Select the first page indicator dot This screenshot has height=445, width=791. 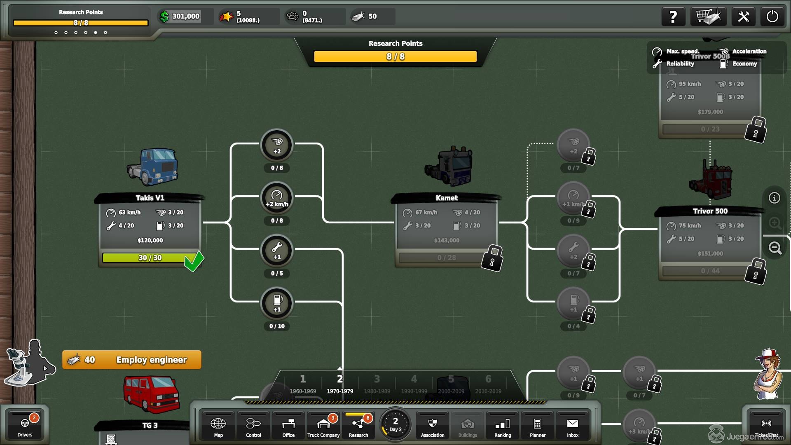pos(56,33)
